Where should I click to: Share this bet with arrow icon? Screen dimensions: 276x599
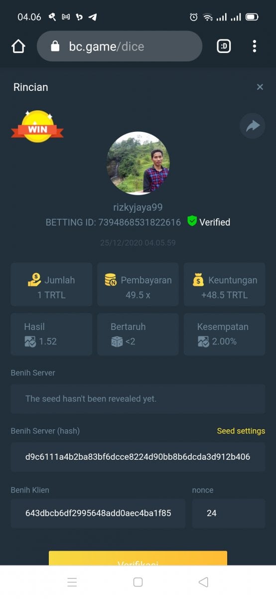pos(253,126)
